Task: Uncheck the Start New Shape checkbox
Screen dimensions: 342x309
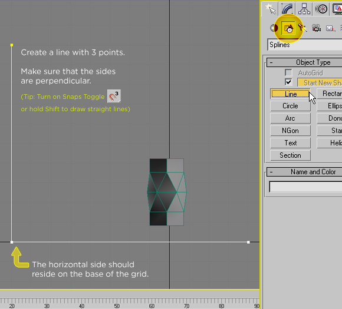Action: tap(288, 82)
